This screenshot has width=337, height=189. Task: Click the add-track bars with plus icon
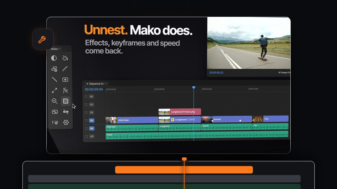point(54,69)
